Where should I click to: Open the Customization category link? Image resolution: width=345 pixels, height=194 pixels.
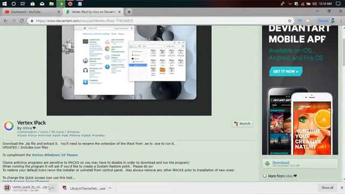coord(27,132)
